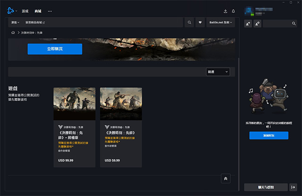Switch to the 游戏 tab
The image size is (302, 196).
coord(25,11)
